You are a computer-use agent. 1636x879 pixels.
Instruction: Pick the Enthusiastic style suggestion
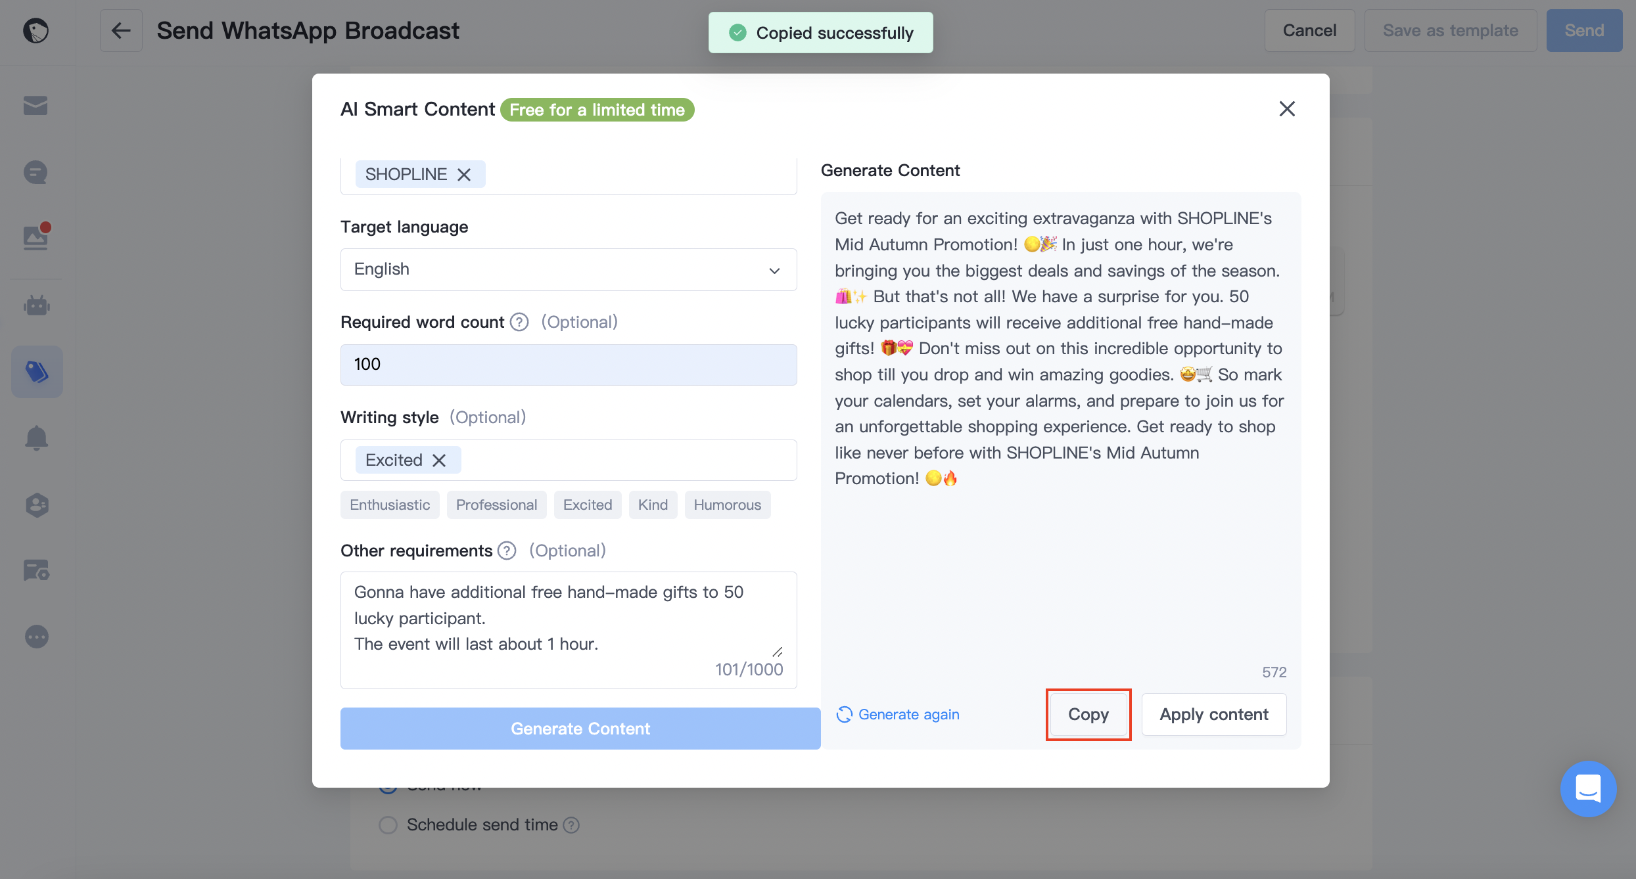tap(390, 505)
